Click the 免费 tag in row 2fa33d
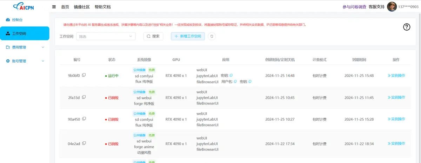421x163 pixels. [x=152, y=92]
